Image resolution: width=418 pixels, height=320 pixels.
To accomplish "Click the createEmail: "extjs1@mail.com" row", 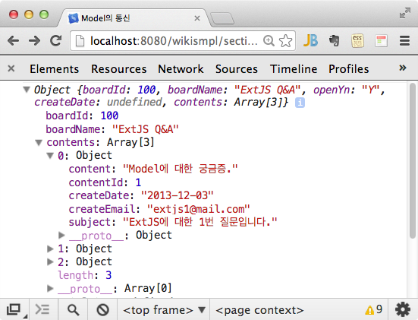I will (159, 209).
